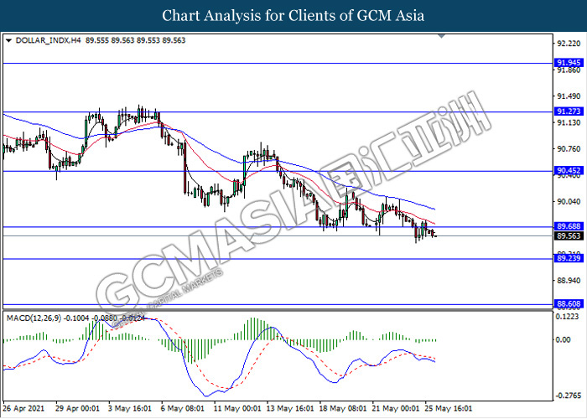This screenshot has height=419, width=587.
Task: Click the triangle arrow beside DOLLAR_INDX.H4
Action: 8,39
